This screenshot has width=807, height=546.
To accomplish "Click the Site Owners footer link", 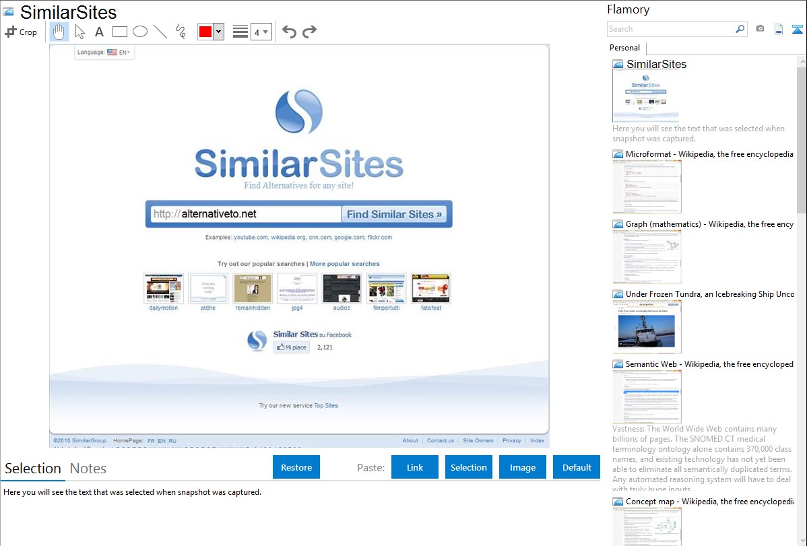I will [478, 440].
